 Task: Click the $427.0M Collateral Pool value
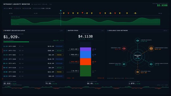point(144,73)
